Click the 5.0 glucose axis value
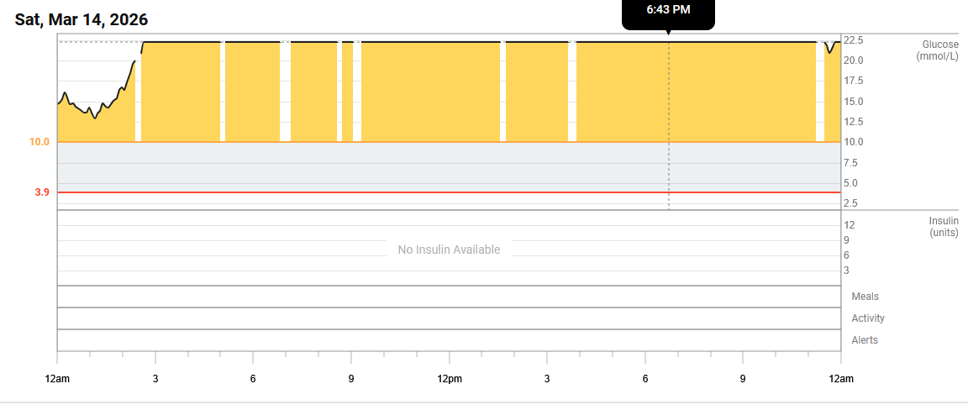This screenshot has width=968, height=410. 850,183
